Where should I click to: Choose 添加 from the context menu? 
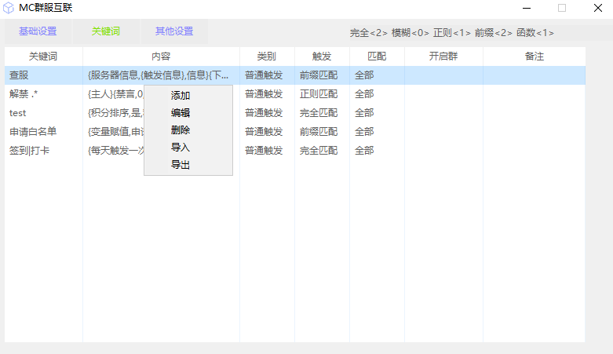pos(181,96)
